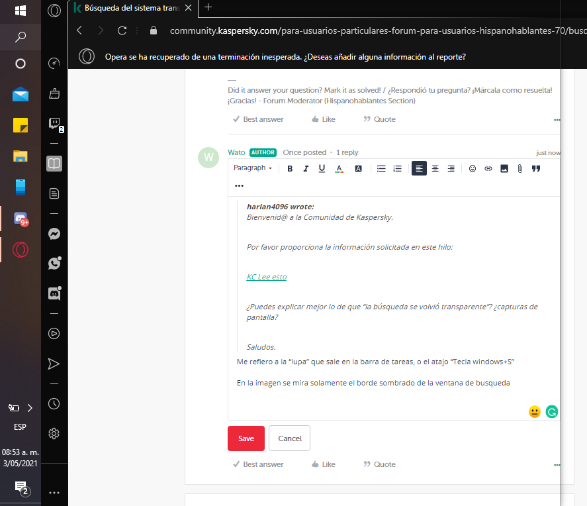Insert a link using the chain icon
Image resolution: width=587 pixels, height=506 pixels.
tap(488, 168)
